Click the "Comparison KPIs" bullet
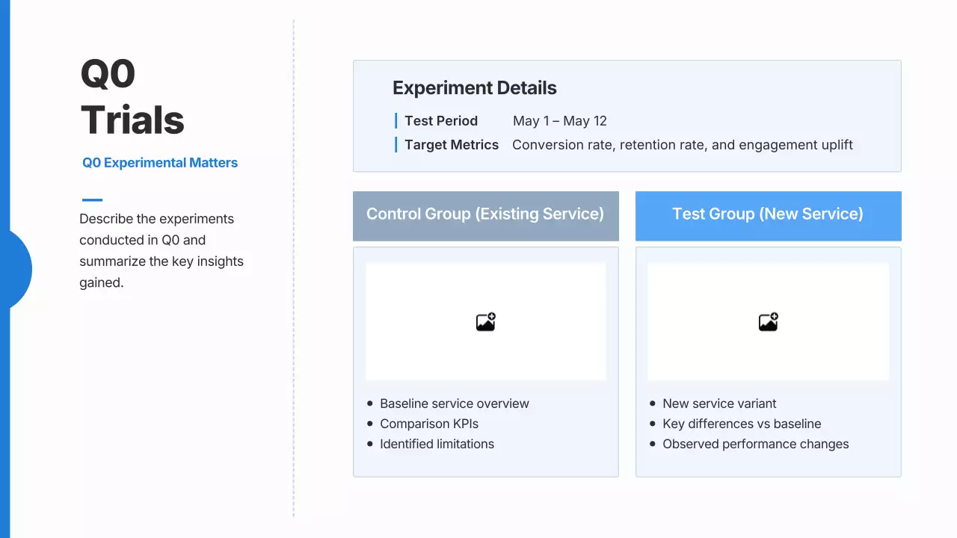957x538 pixels. 429,424
